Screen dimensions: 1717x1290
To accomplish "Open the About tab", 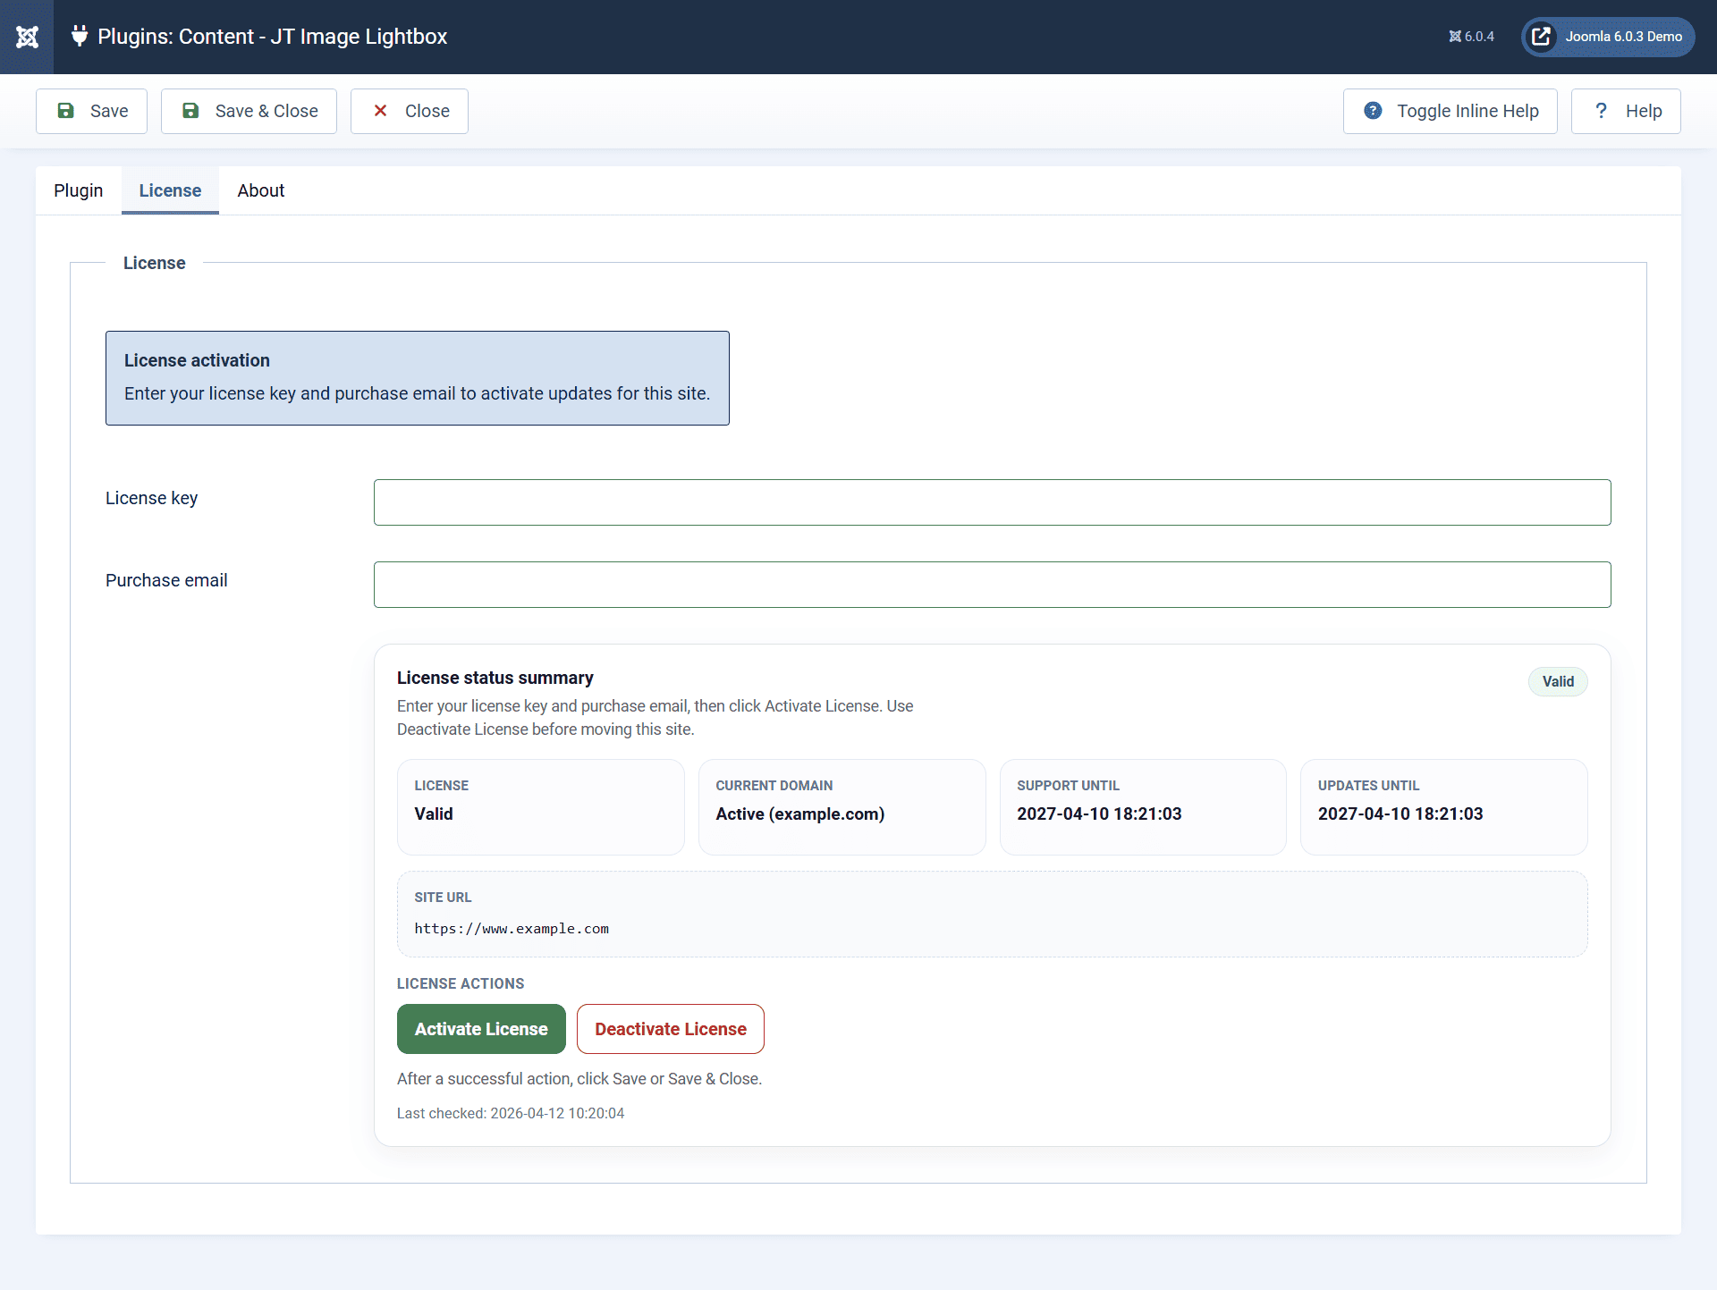I will pos(260,190).
